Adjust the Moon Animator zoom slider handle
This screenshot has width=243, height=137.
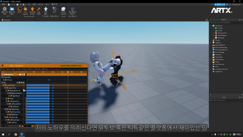coord(20,126)
